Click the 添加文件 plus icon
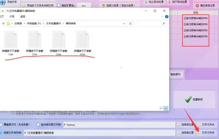219x139 pixels. (2, 2)
